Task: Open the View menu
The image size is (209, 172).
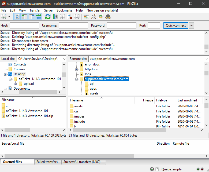Action: click(22, 10)
